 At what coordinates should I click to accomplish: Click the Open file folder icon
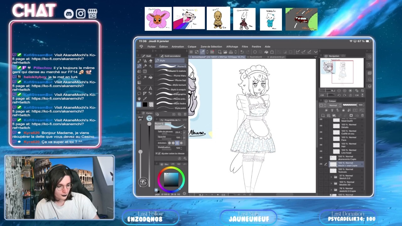coord(225,52)
